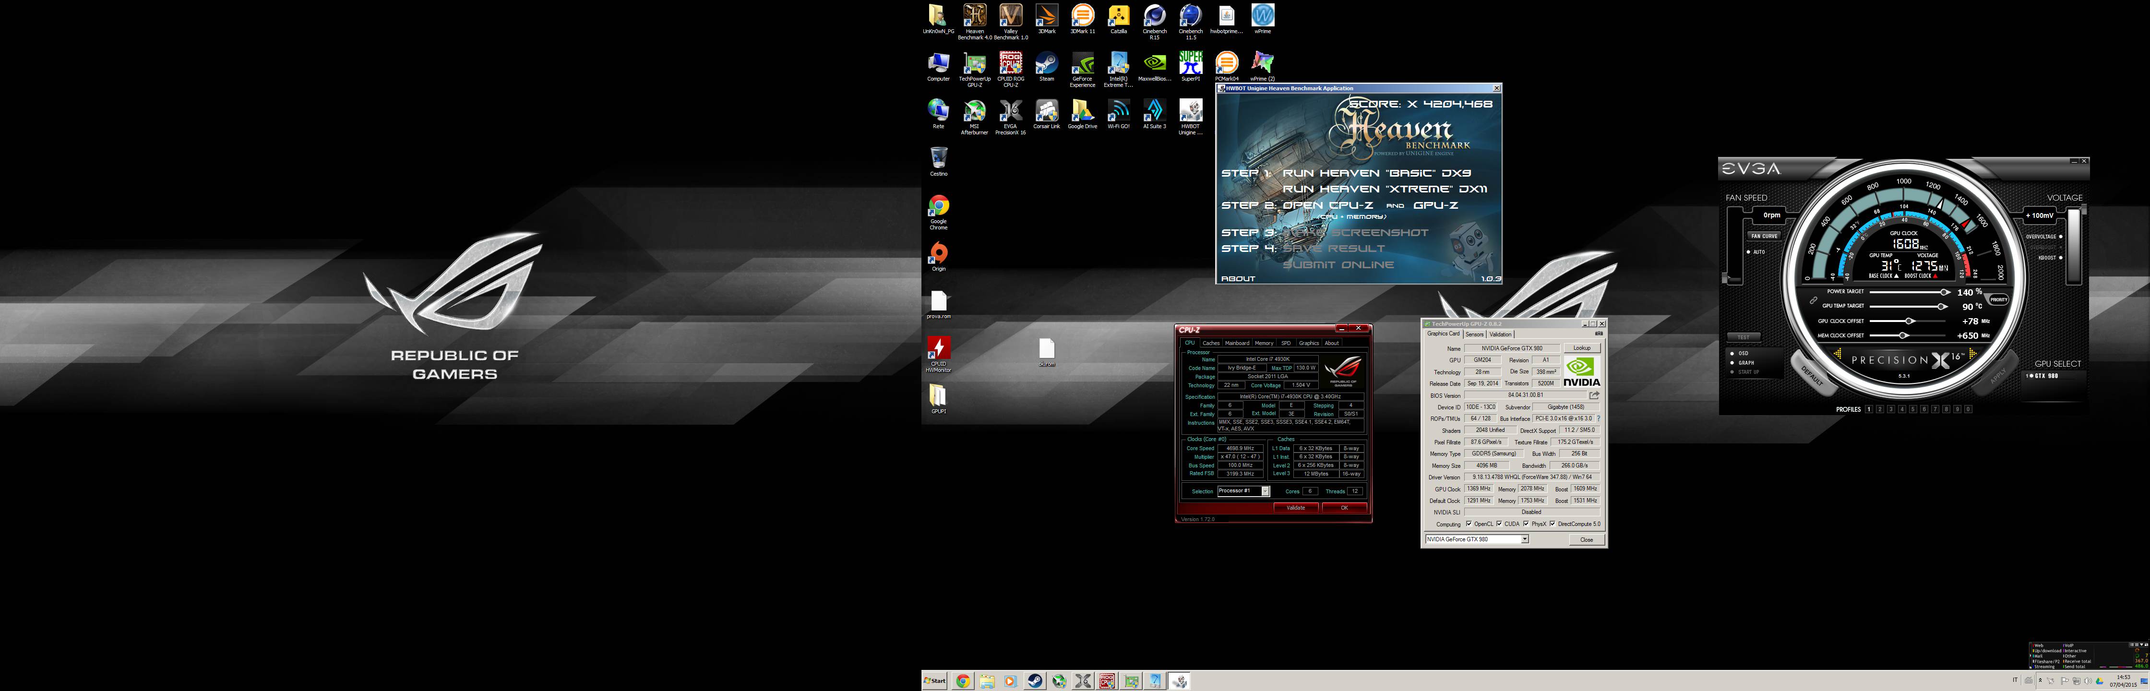Select the hwbotprime file icon

point(1226,19)
